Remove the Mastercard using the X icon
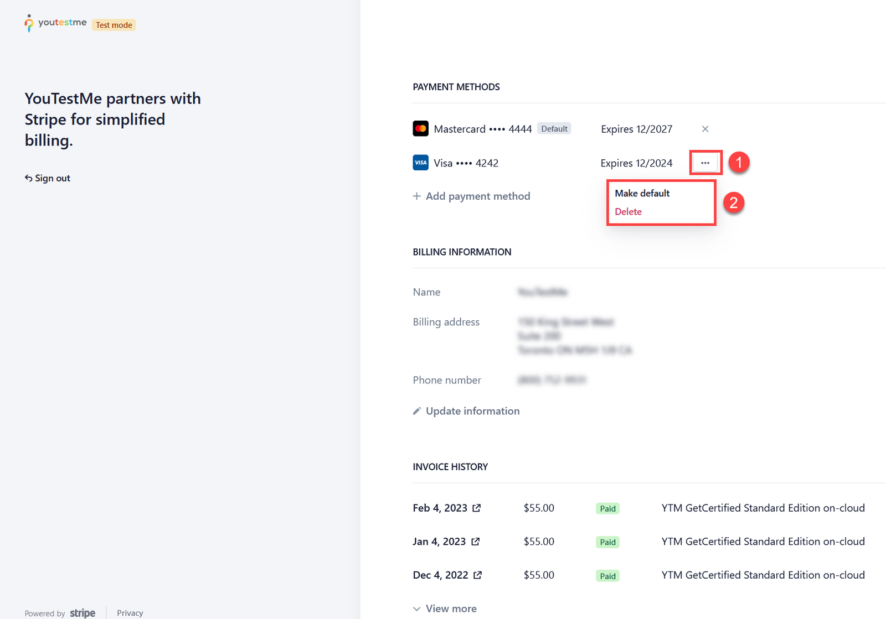This screenshot has height=619, width=886. (705, 129)
